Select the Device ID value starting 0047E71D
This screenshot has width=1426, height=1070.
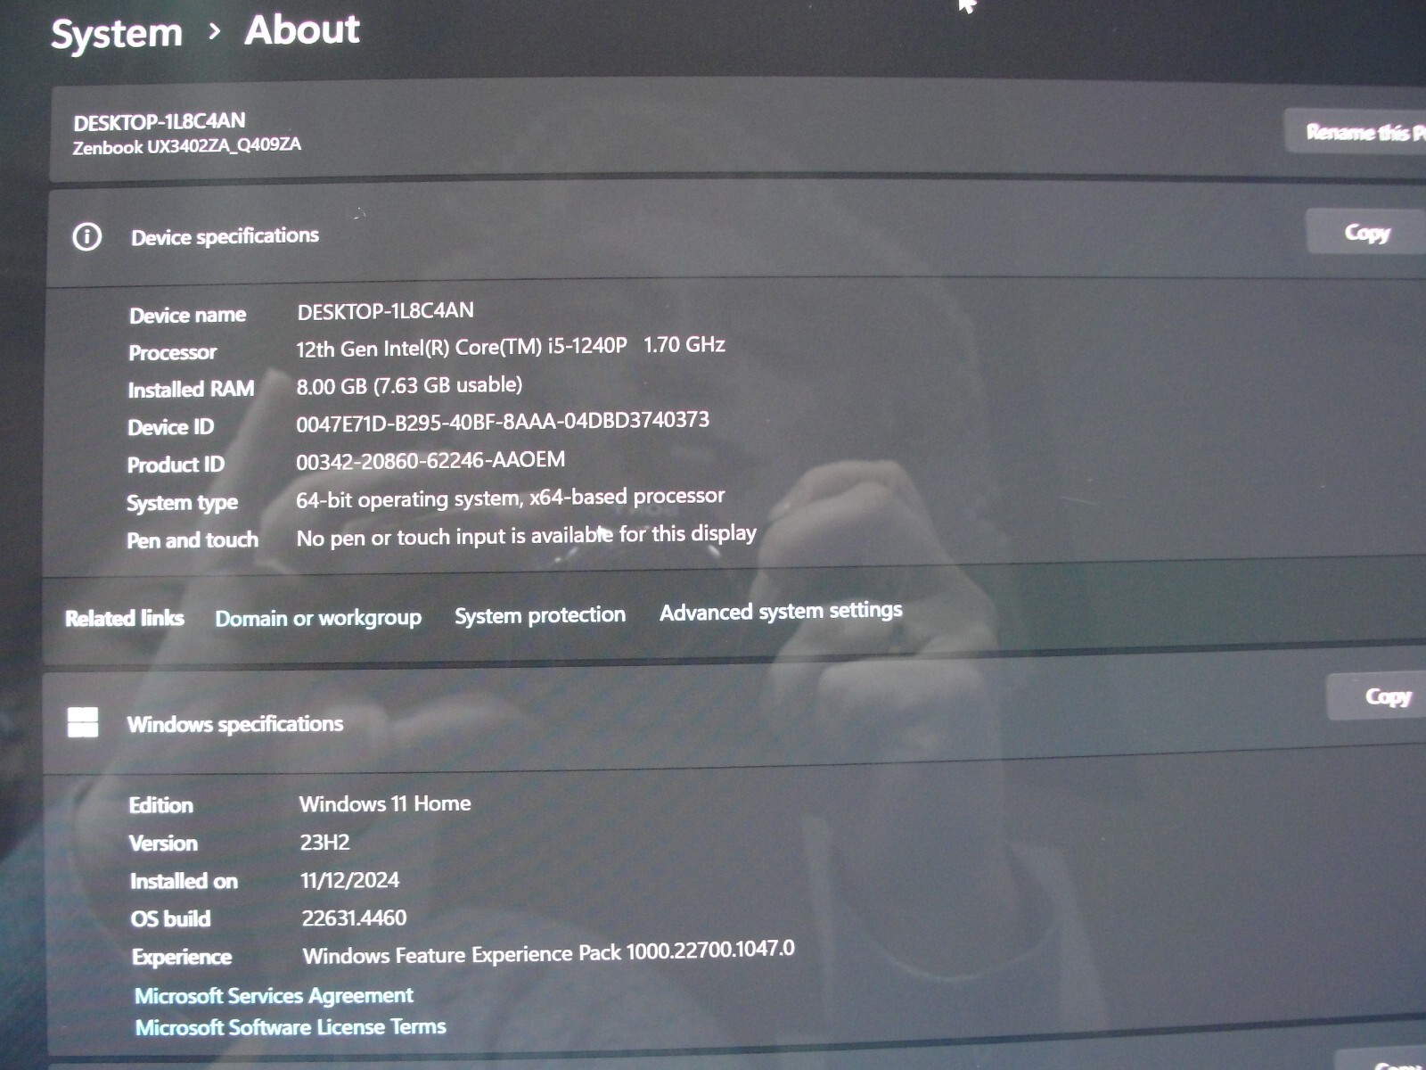tap(503, 422)
